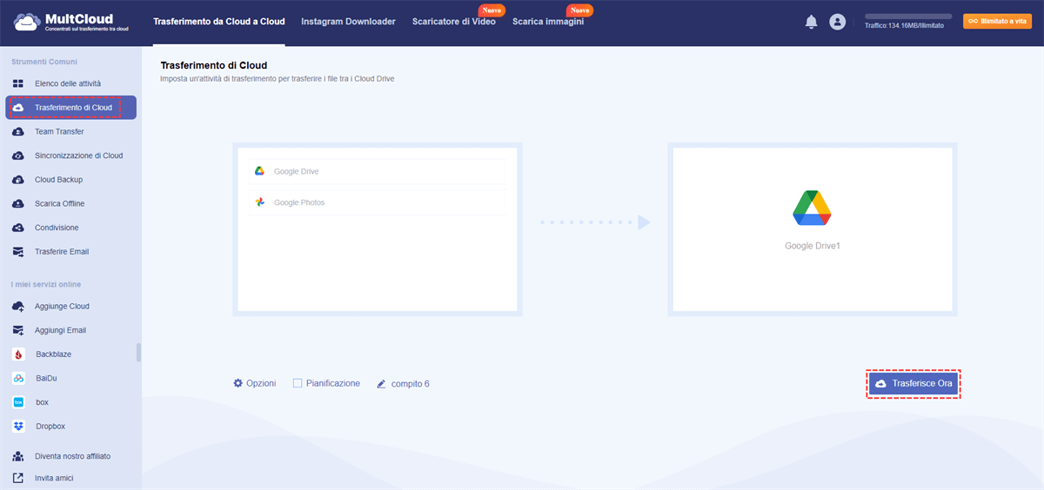Click the Dropbox icon
Image resolution: width=1044 pixels, height=490 pixels.
point(17,427)
